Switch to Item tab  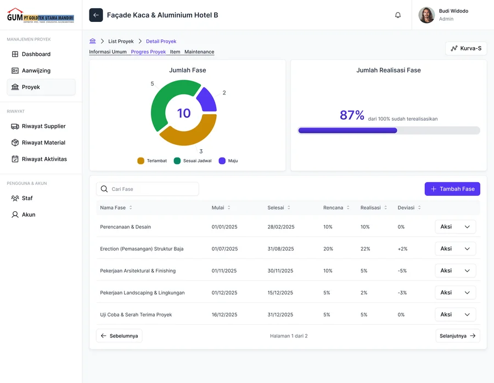pos(175,52)
